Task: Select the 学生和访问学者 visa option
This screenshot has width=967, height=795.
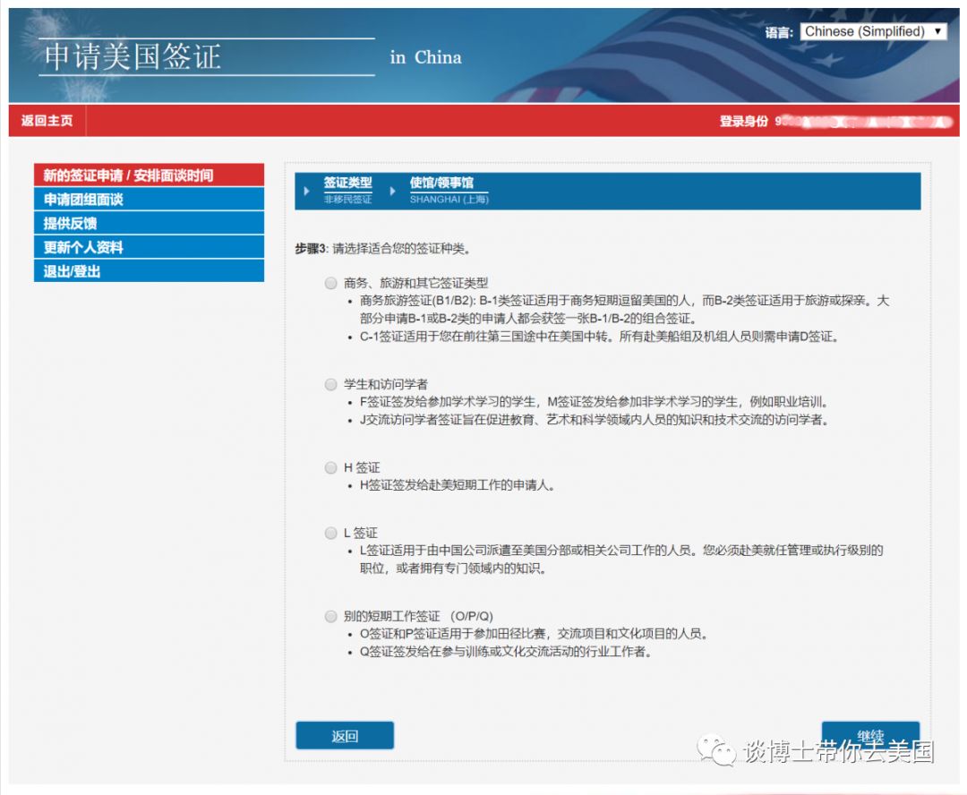Action: click(x=330, y=383)
